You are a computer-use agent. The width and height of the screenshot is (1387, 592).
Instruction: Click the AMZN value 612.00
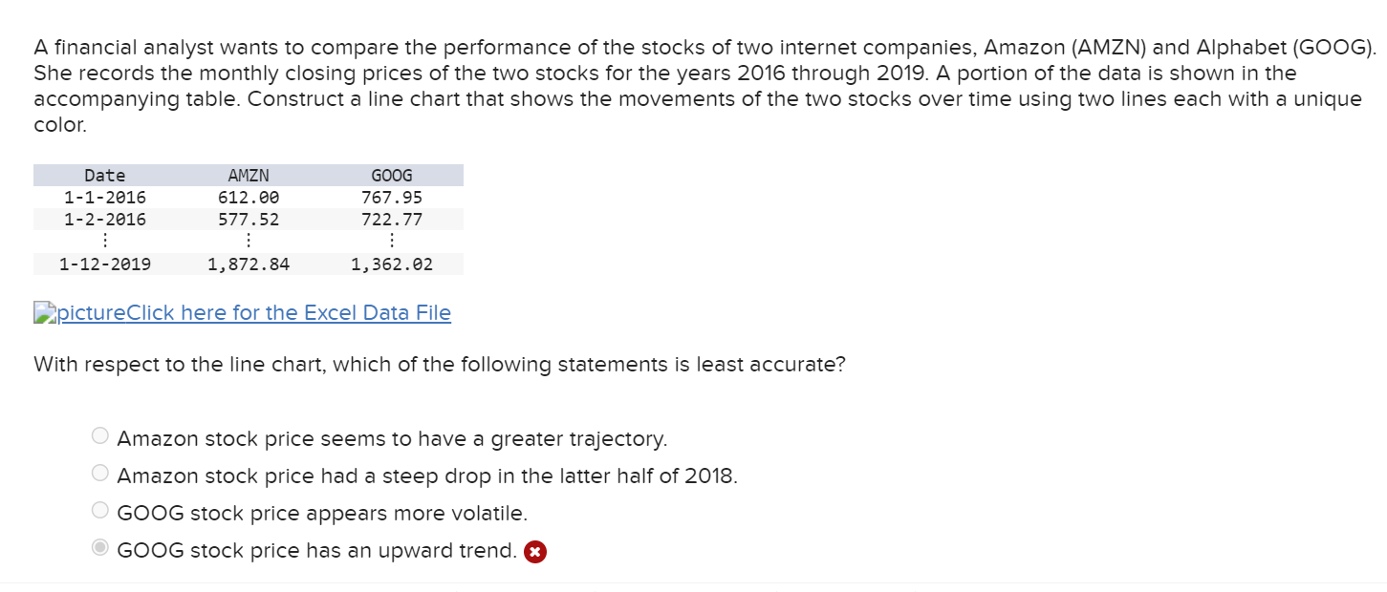[250, 197]
